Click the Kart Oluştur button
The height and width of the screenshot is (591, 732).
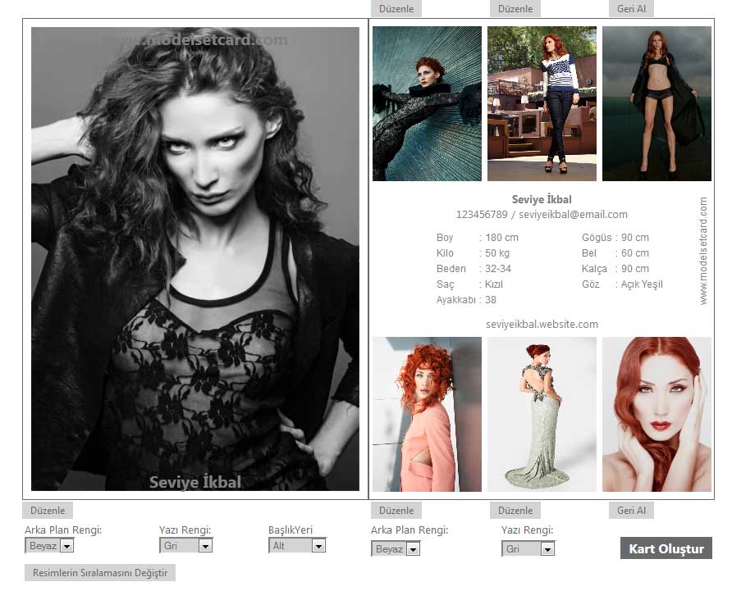coord(666,548)
